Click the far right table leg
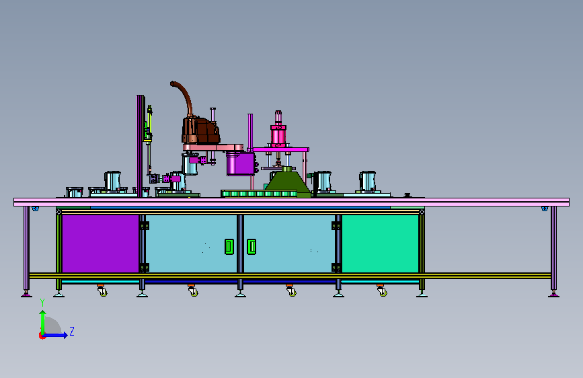Image resolution: width=583 pixels, height=378 pixels. 553,252
